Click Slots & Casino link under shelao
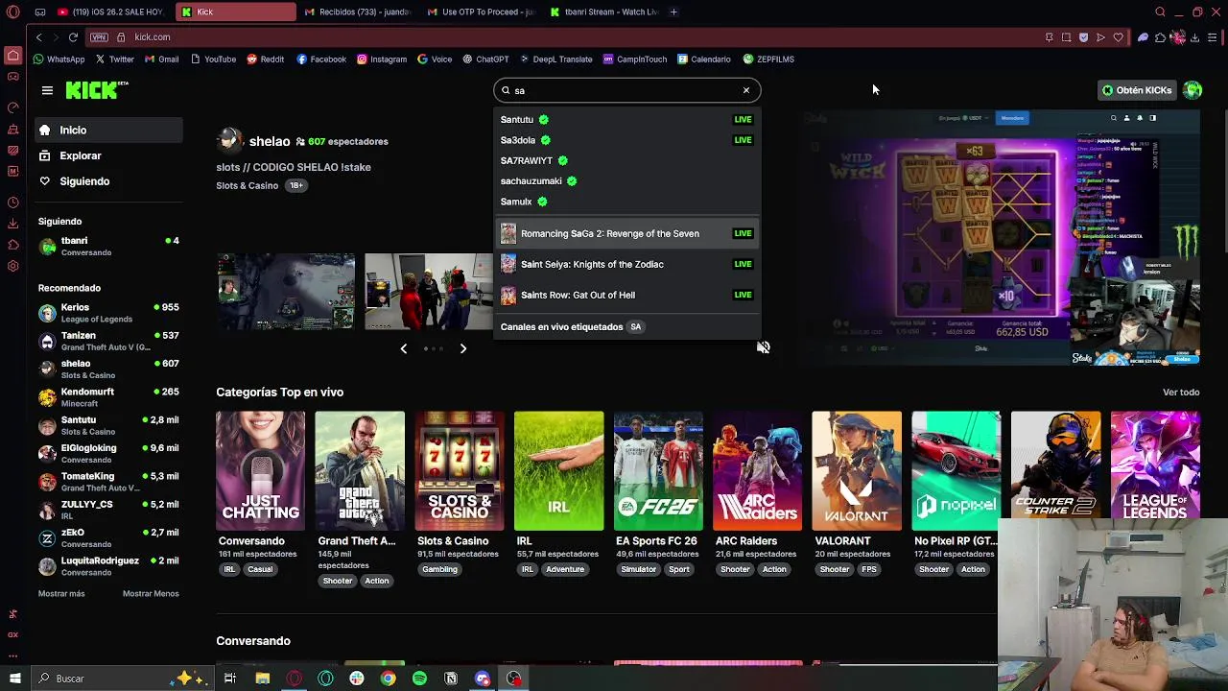The image size is (1228, 691). coord(247,185)
